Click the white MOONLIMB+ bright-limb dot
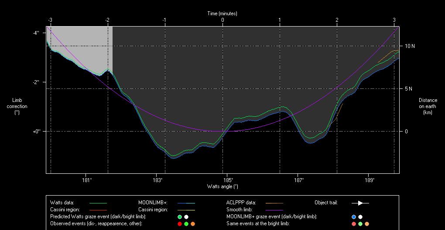 [x=360, y=216]
